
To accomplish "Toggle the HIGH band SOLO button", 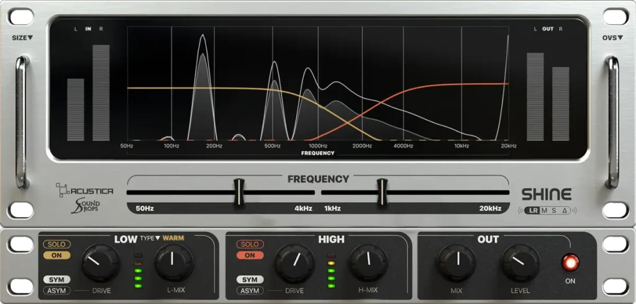I will click(250, 244).
